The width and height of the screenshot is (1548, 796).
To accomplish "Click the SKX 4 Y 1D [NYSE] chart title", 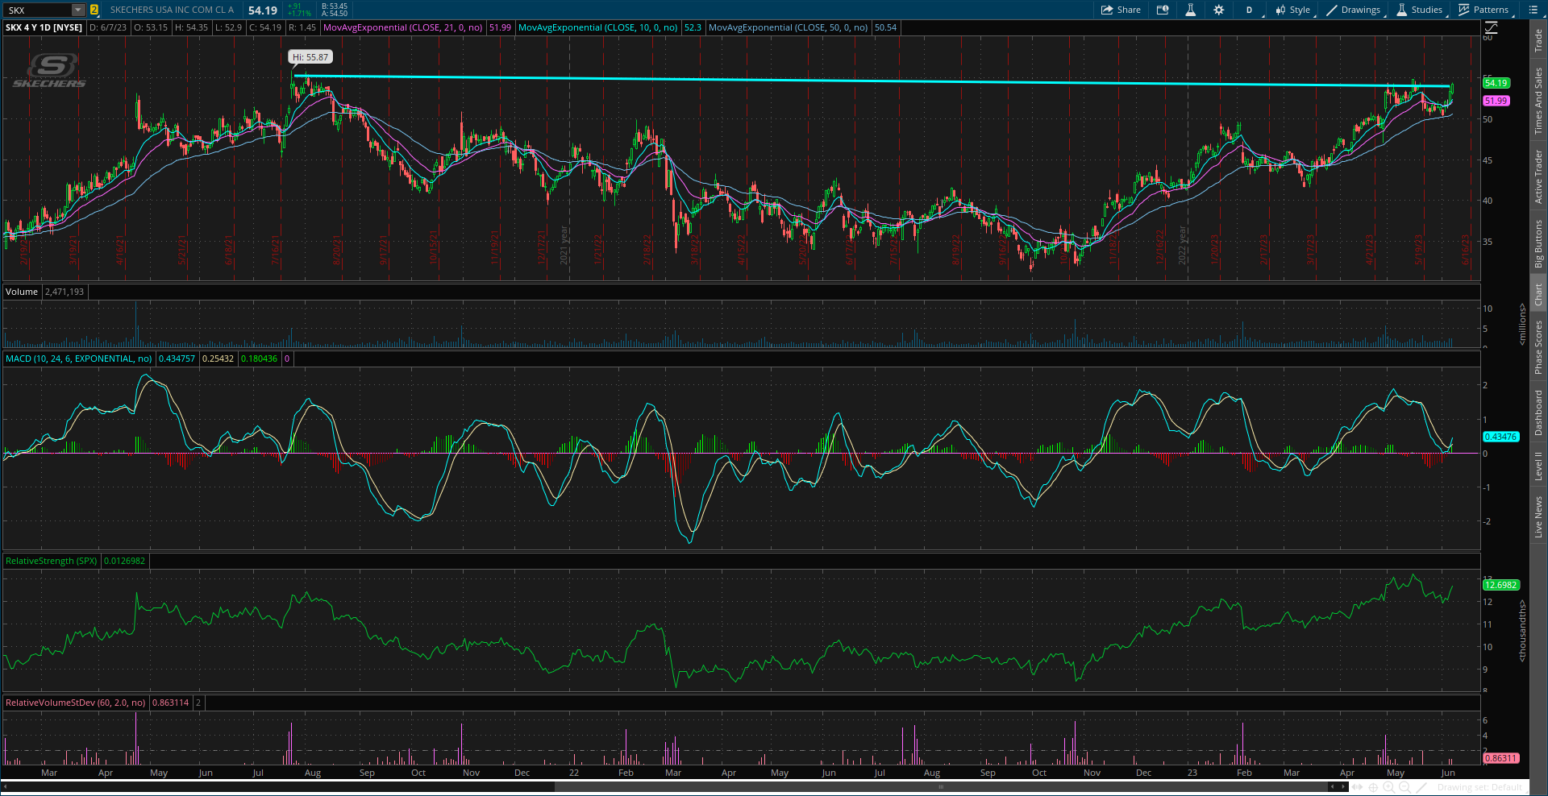I will point(44,27).
